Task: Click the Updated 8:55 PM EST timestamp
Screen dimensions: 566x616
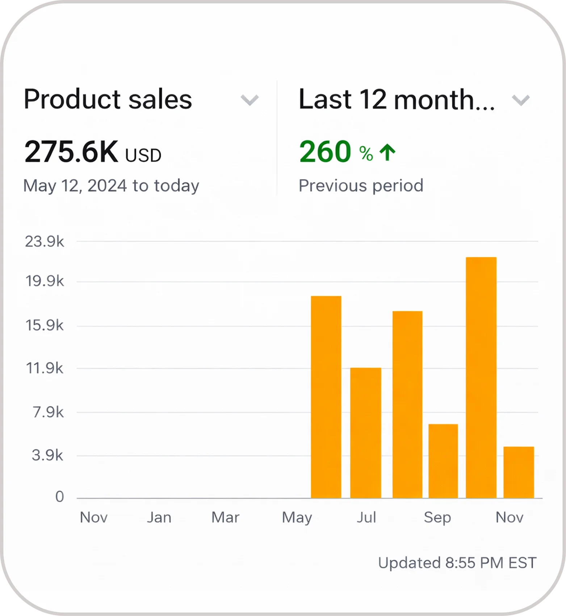Action: point(457,563)
